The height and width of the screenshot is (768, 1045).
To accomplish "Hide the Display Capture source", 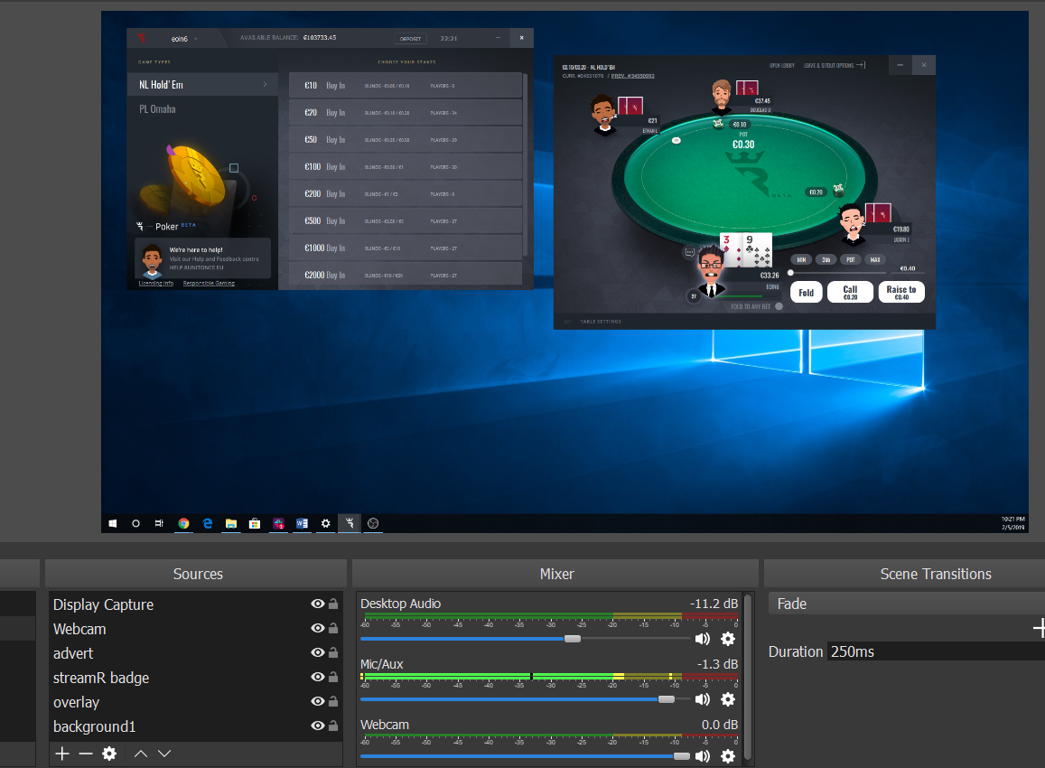I will pyautogui.click(x=318, y=604).
